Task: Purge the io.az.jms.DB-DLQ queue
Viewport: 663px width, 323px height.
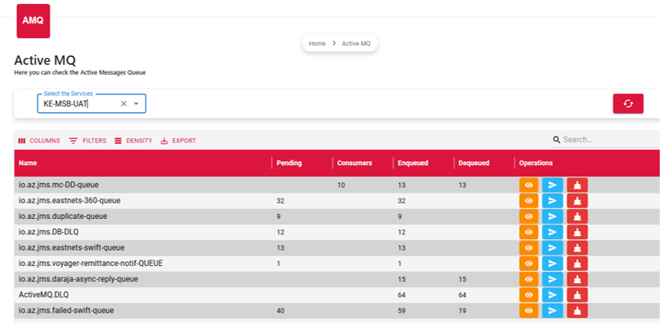Action: click(x=577, y=232)
